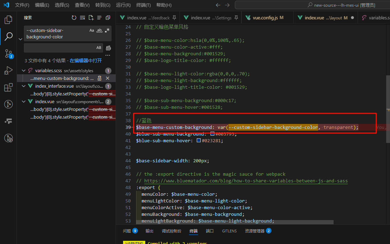The image size is (390, 244).
Task: Toggle Match Whole Word option
Action: (x=99, y=30)
